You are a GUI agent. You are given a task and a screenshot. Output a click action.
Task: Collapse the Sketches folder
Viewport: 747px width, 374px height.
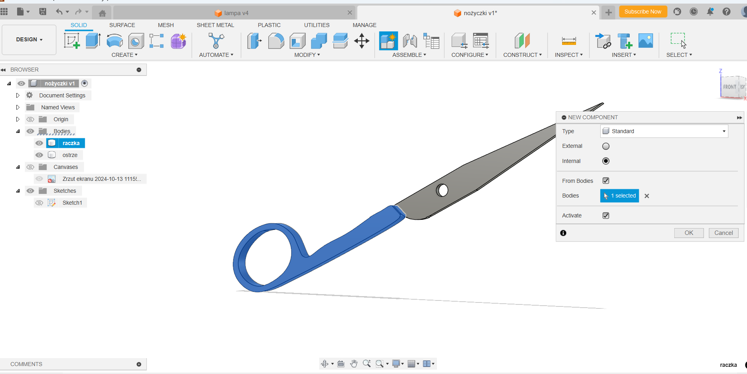pos(18,191)
